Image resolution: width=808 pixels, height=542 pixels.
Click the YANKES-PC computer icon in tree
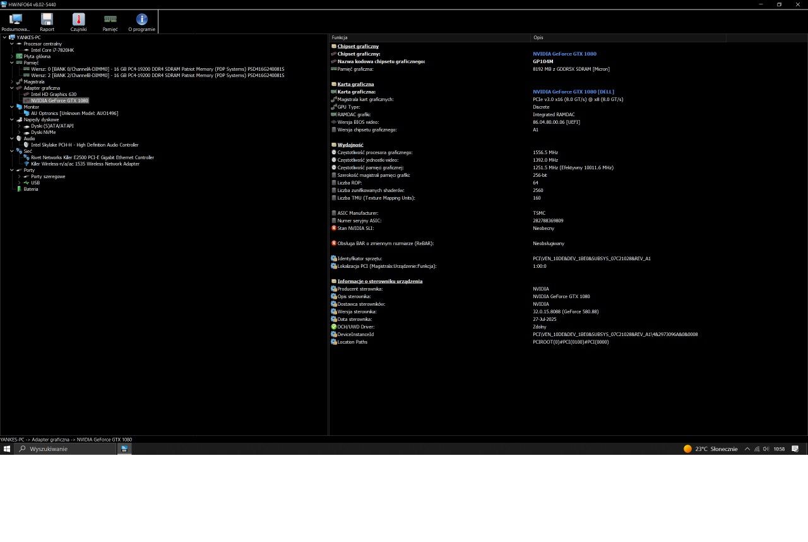point(12,37)
